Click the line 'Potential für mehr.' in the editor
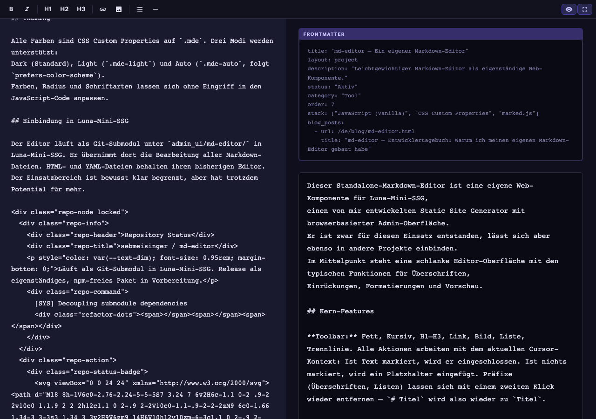 click(x=48, y=189)
